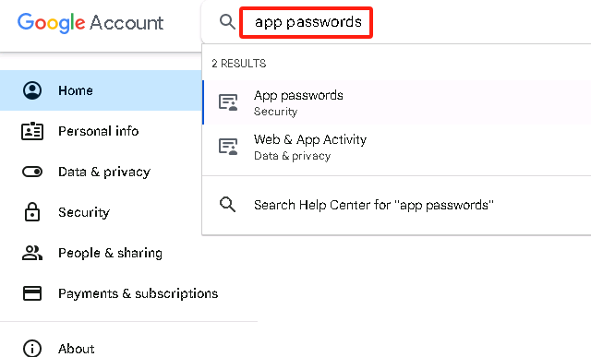Click the search magnifier icon in search bar

228,22
